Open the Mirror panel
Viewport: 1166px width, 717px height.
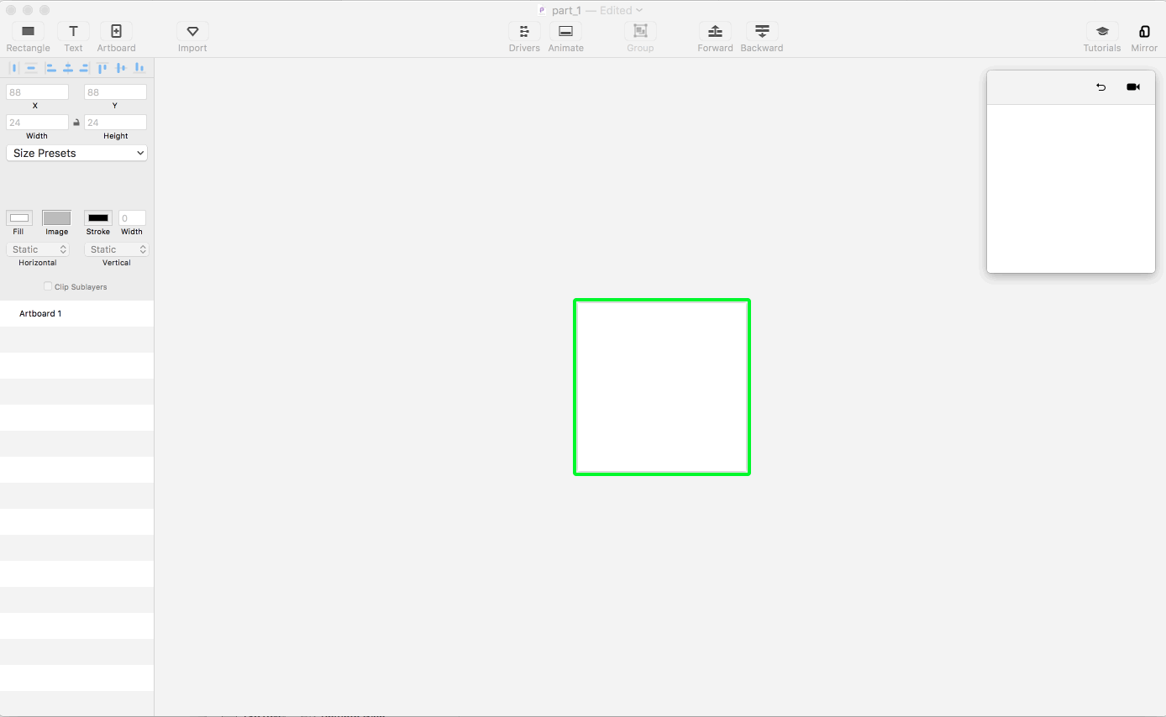point(1143,34)
